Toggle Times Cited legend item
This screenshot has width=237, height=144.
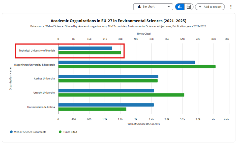click(x=68, y=132)
